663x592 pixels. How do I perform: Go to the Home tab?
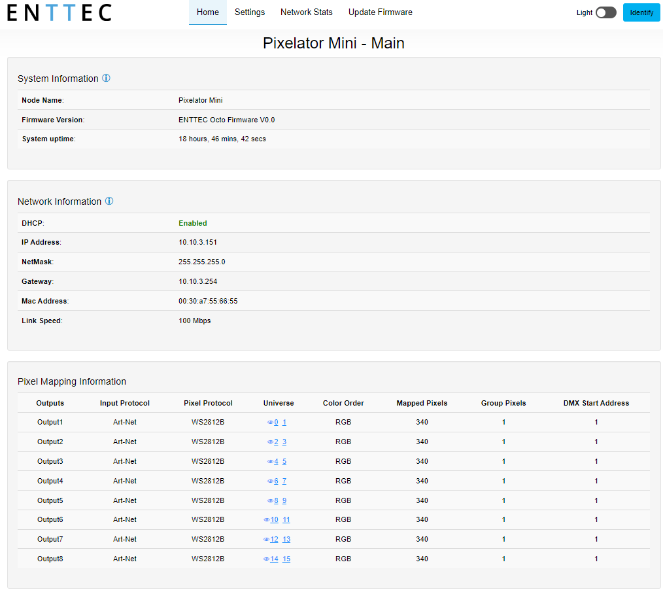pos(208,12)
